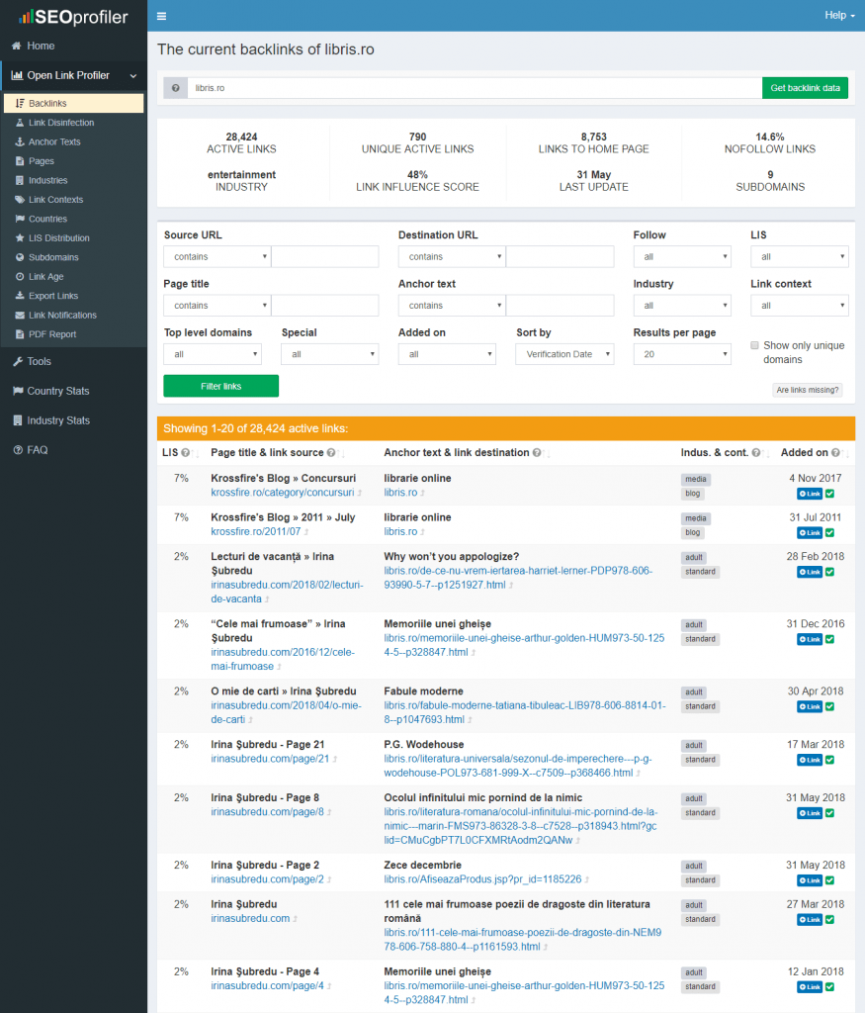Click Link badge for 4 Nov 2017 row

point(810,494)
